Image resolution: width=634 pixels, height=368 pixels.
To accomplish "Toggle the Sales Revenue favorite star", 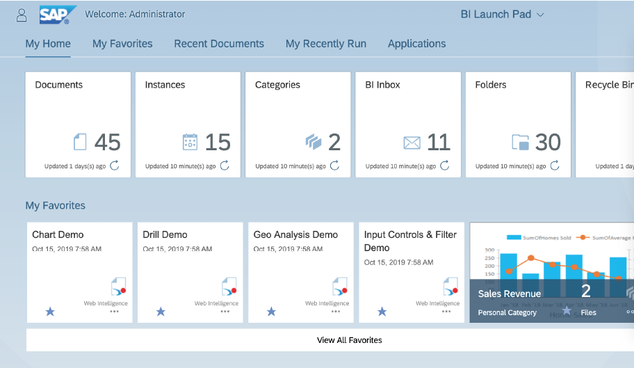I will (567, 310).
